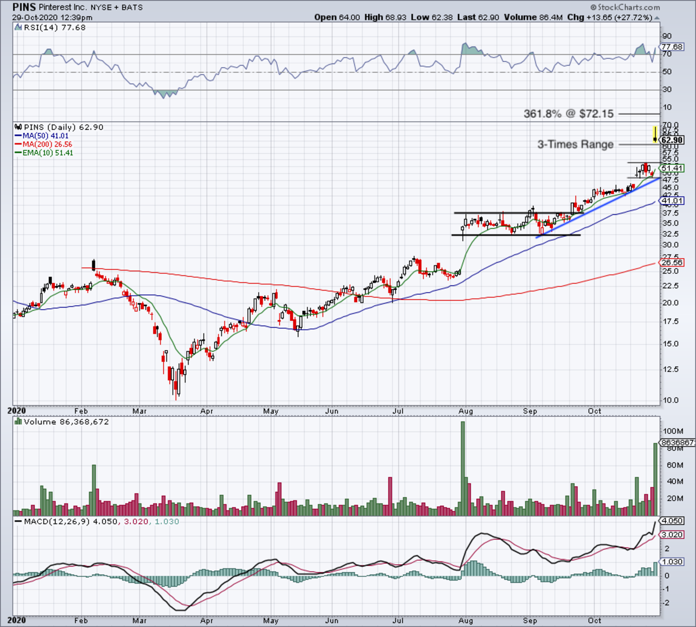Click the tallest August volume bar
696x627 pixels.
(x=463, y=469)
